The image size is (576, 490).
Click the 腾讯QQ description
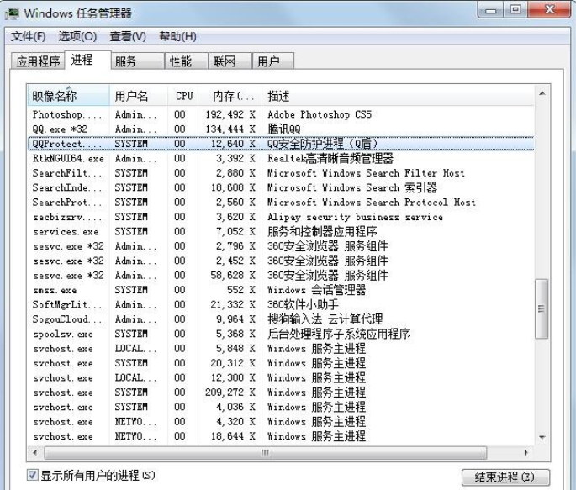point(284,129)
